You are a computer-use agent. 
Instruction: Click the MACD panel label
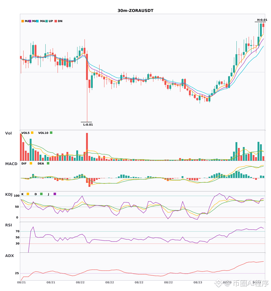[x=11, y=164]
